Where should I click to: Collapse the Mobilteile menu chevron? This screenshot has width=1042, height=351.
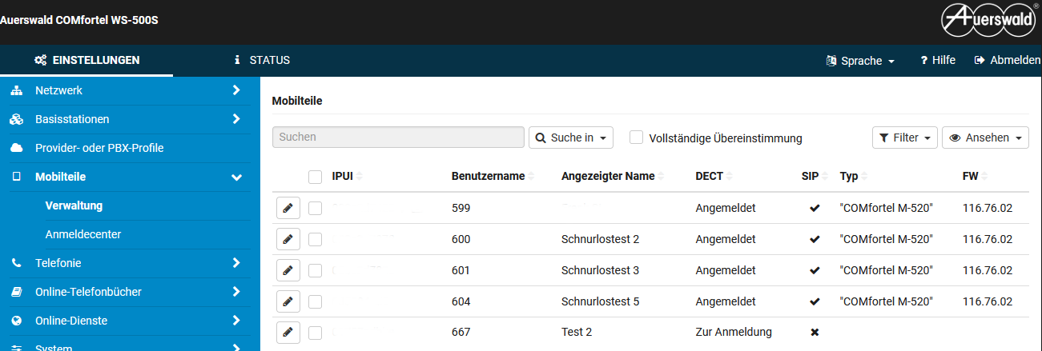coord(236,177)
